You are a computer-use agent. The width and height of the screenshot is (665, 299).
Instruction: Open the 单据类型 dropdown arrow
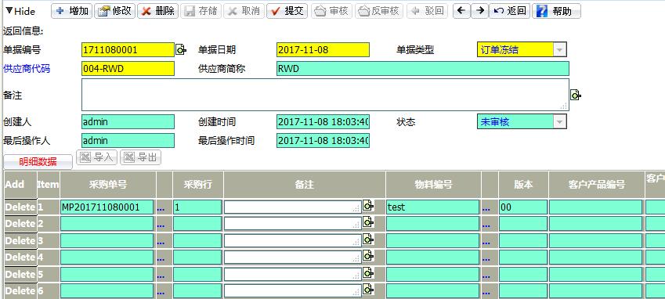pyautogui.click(x=560, y=50)
